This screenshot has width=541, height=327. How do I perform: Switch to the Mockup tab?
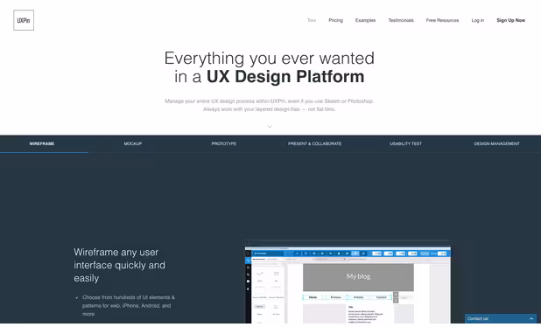pos(133,143)
